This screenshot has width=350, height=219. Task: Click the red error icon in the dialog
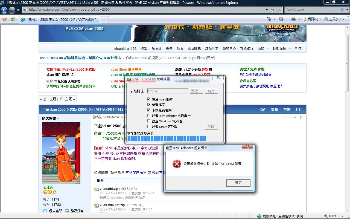[177, 164]
